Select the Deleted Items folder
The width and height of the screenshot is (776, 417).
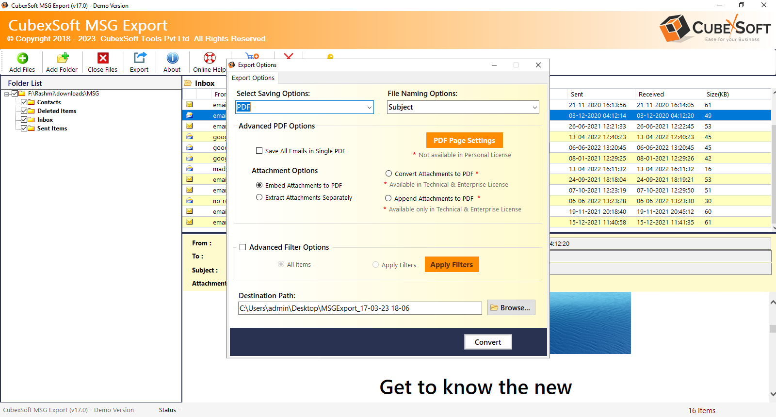pyautogui.click(x=57, y=111)
